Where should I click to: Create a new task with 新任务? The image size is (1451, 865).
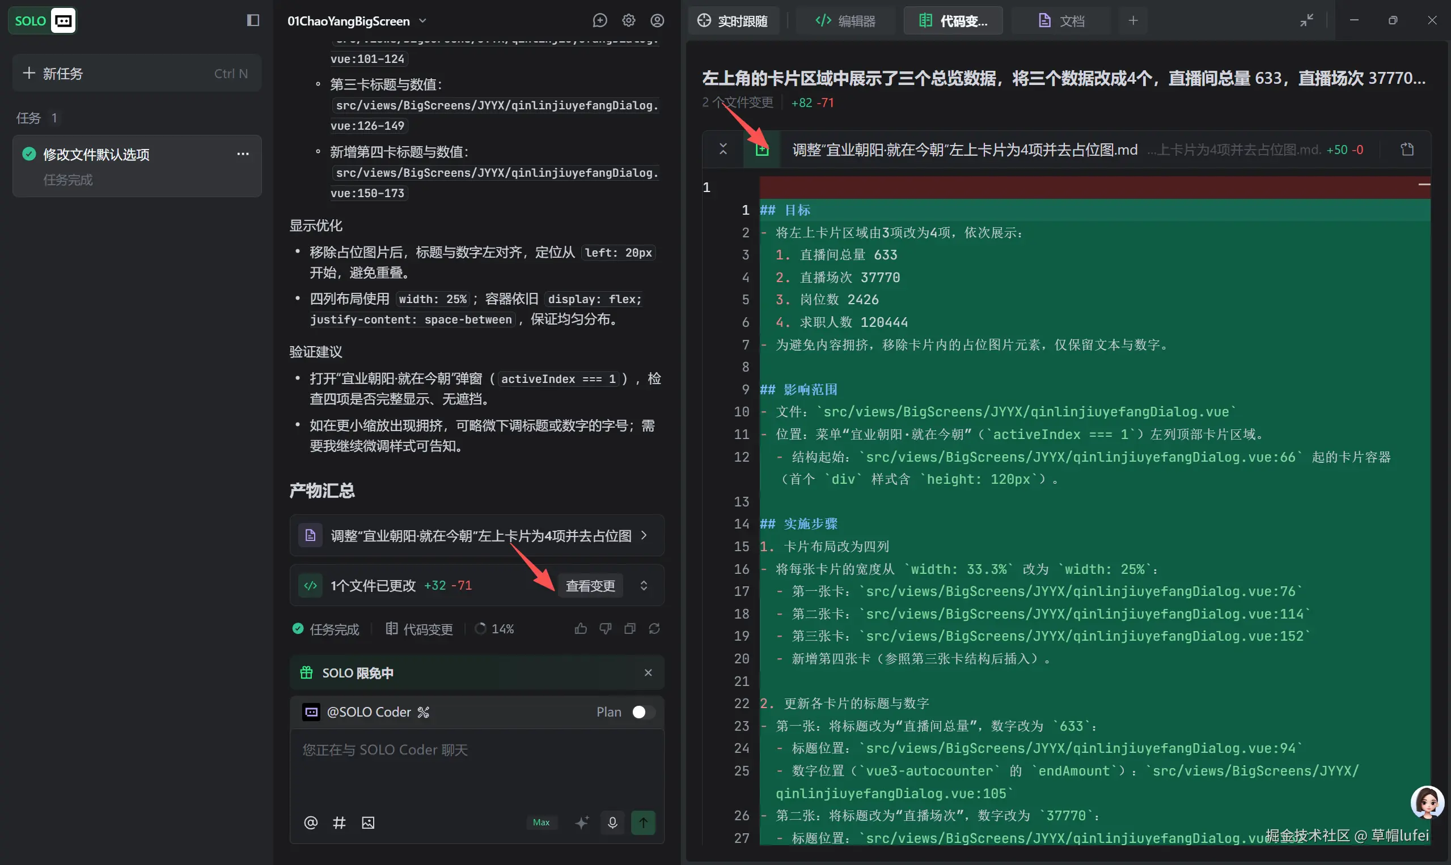(x=137, y=74)
